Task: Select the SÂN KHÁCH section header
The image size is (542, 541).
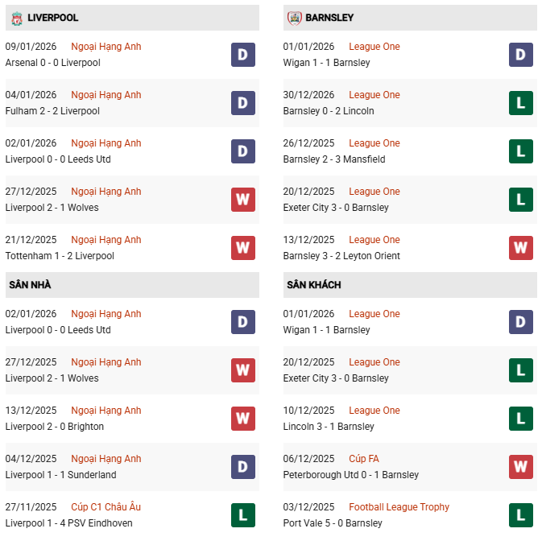Action: 313,285
